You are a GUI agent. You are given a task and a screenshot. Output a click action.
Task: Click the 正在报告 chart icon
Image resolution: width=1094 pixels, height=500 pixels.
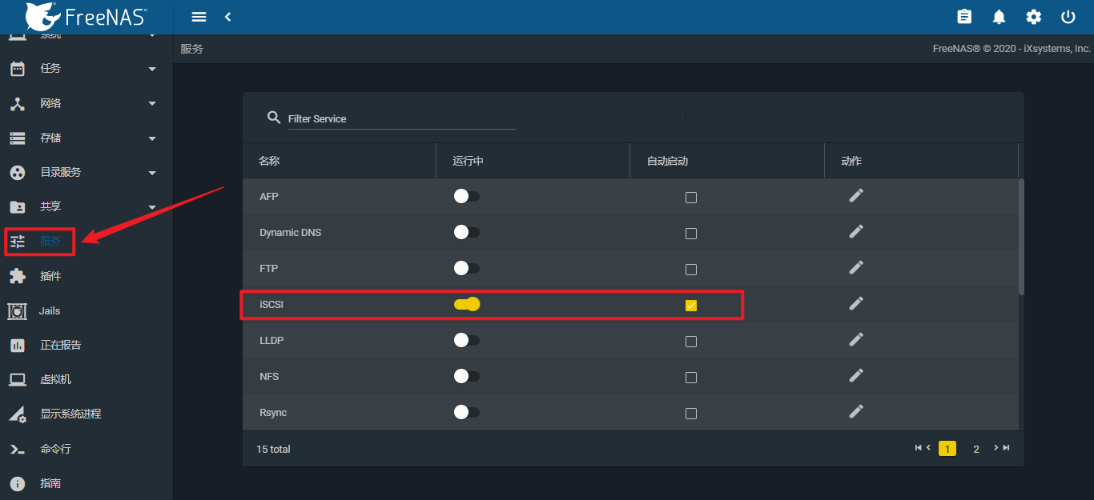pos(17,346)
